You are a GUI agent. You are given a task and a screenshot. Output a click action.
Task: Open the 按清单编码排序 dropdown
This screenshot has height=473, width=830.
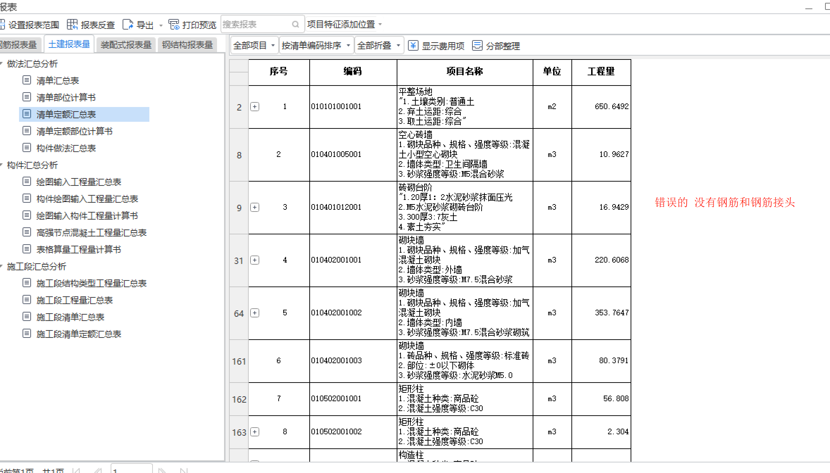click(x=316, y=45)
